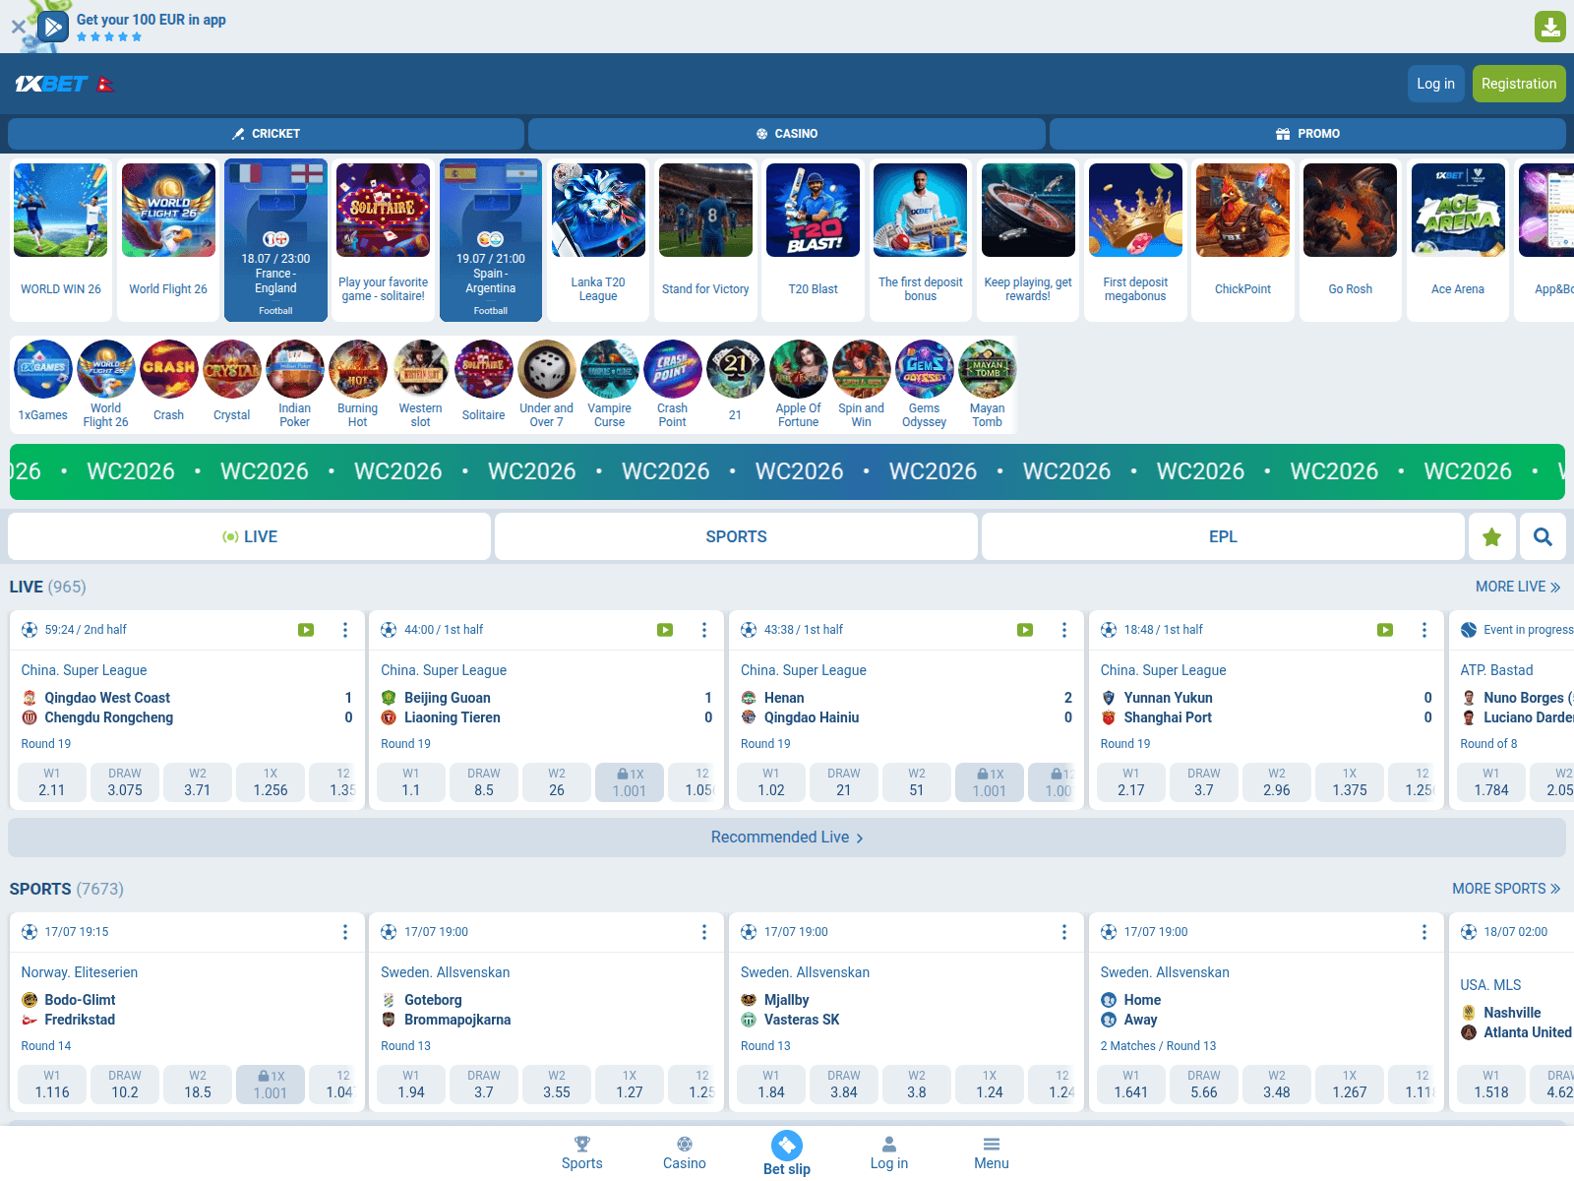Screen dimensions: 1574x1181
Task: Open options menu for Mjallby match
Action: (x=1064, y=932)
